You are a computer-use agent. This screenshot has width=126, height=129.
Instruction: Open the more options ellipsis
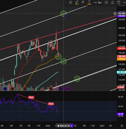[x=125, y=3]
